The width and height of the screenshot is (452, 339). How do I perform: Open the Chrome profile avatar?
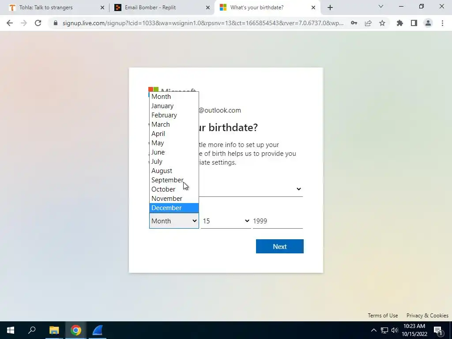click(x=428, y=23)
